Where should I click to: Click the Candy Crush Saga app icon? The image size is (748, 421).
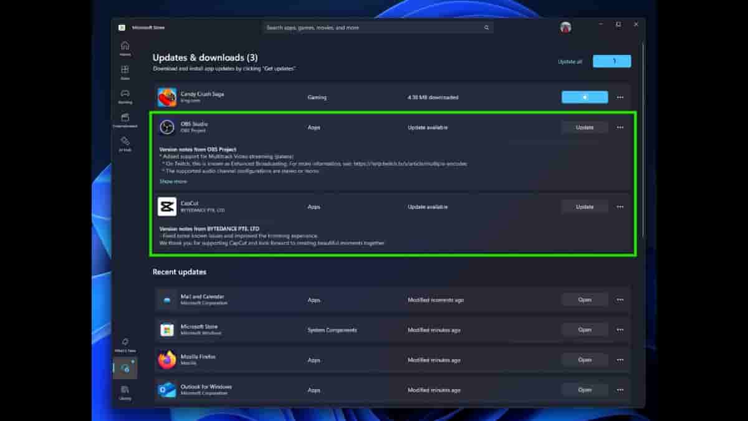[166, 97]
